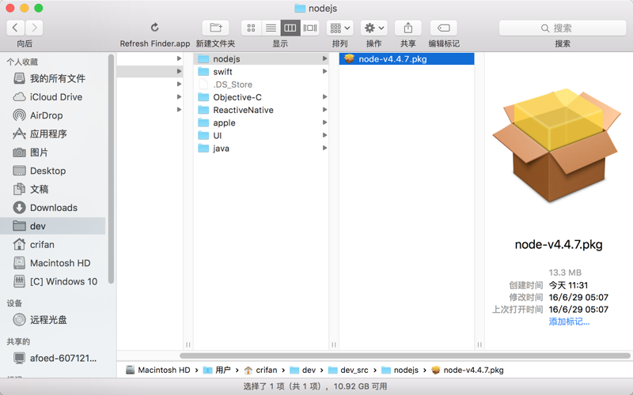Click the package preview box image
The height and width of the screenshot is (395, 633).
[x=557, y=145]
